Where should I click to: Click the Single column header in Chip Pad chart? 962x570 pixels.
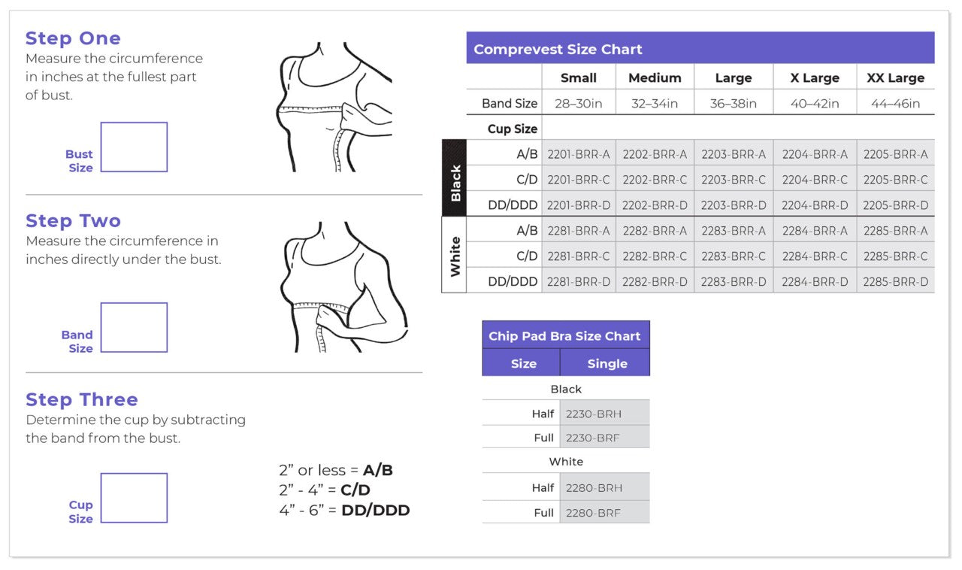[x=607, y=364]
